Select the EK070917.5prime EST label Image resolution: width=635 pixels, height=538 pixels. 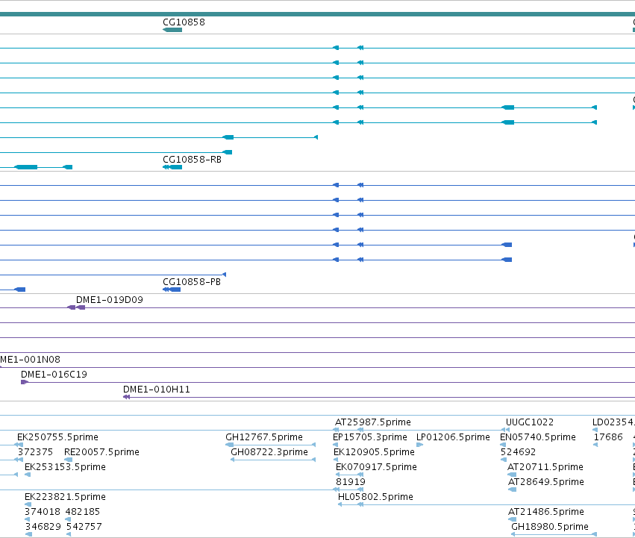tap(376, 467)
